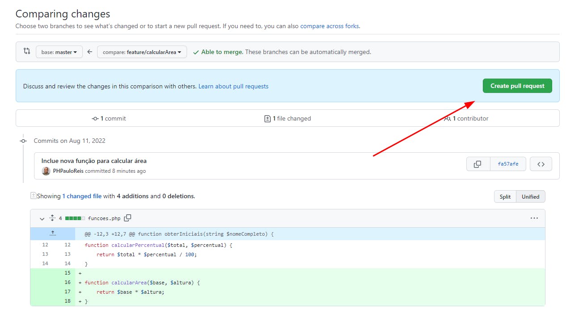Click the committed 8 minutes ago timestamp
Screen dimensions: 575x325
click(115, 171)
